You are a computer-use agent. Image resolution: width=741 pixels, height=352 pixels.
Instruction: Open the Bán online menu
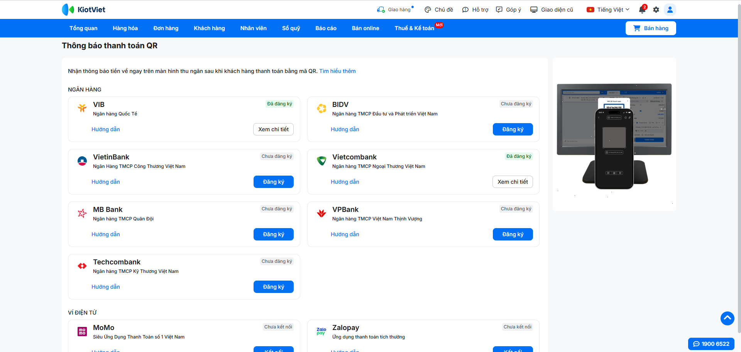tap(365, 28)
